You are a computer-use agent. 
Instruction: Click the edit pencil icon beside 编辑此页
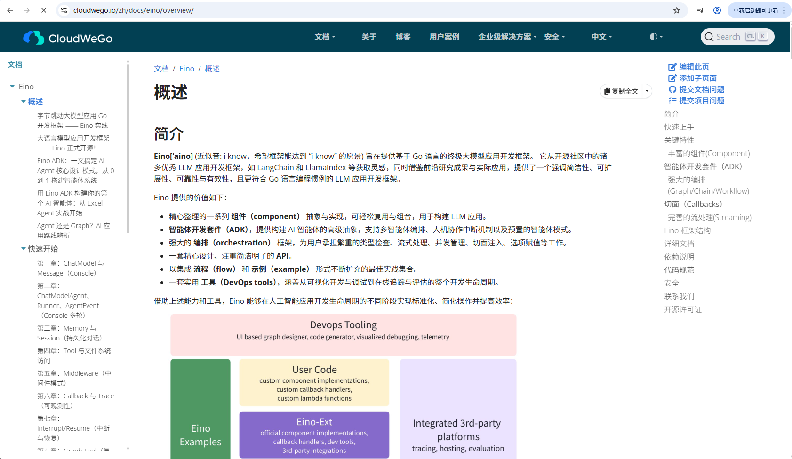pos(672,67)
